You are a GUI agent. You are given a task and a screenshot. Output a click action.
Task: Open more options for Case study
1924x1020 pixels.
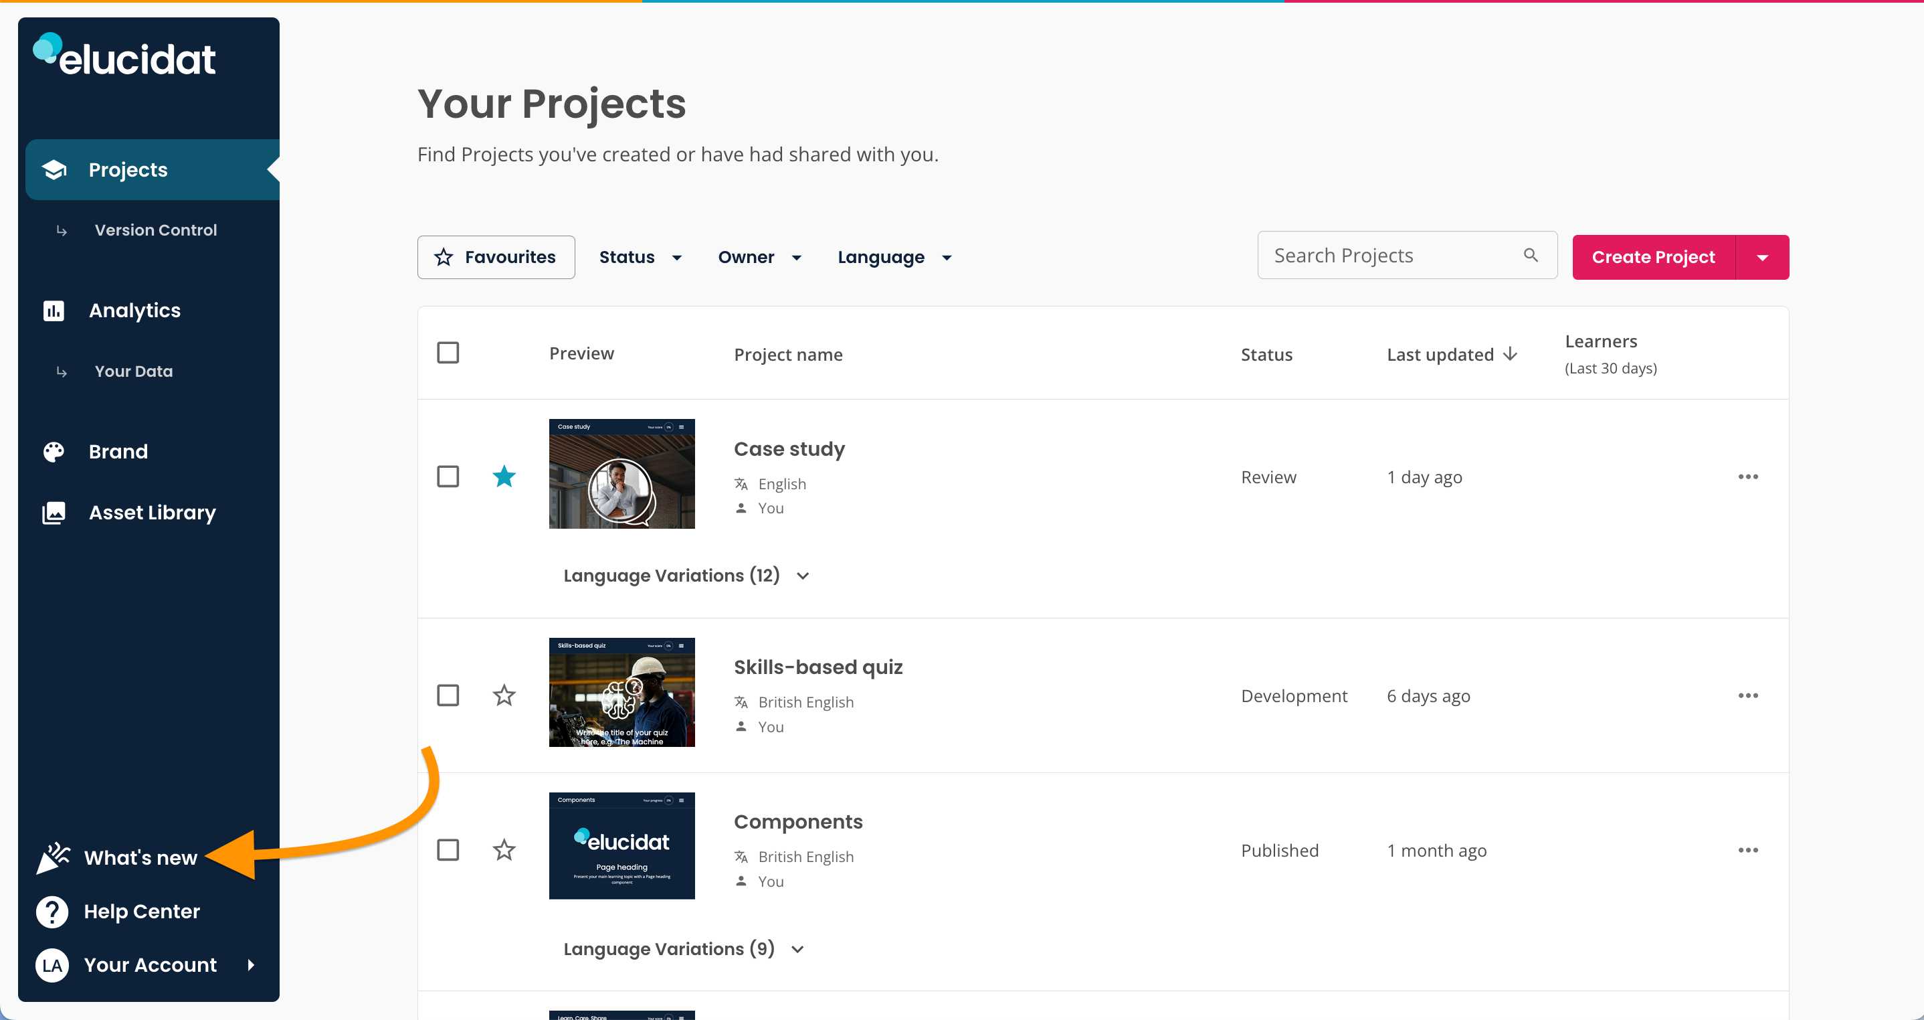tap(1748, 477)
